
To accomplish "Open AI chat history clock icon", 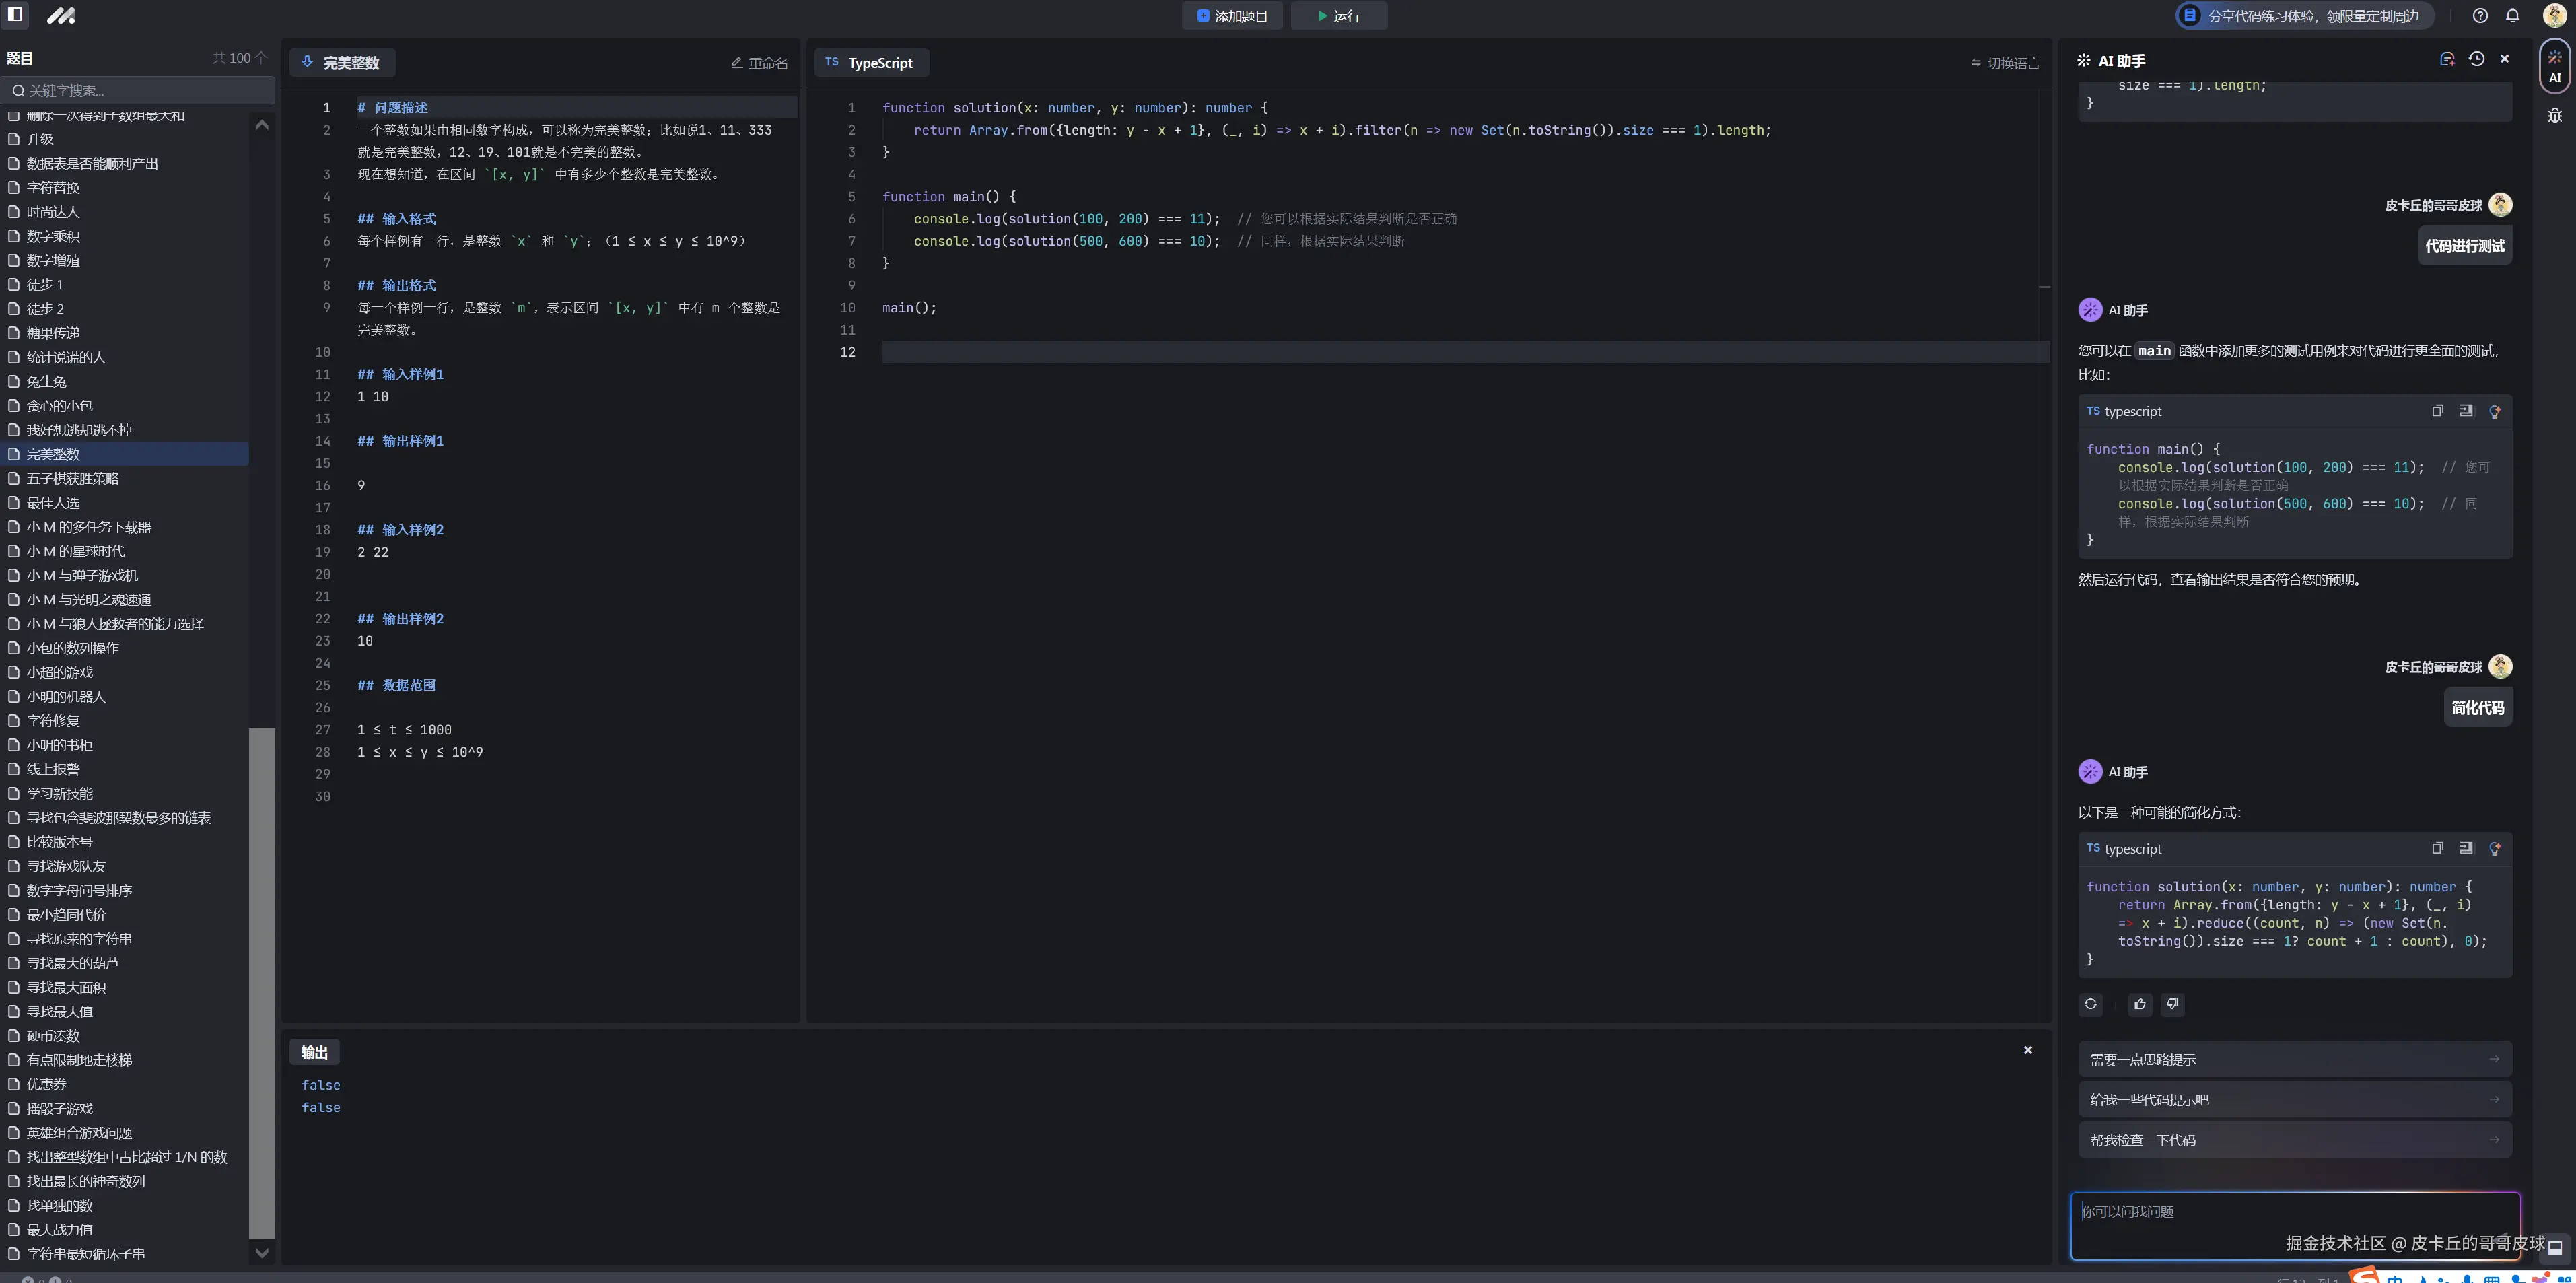I will [2476, 60].
